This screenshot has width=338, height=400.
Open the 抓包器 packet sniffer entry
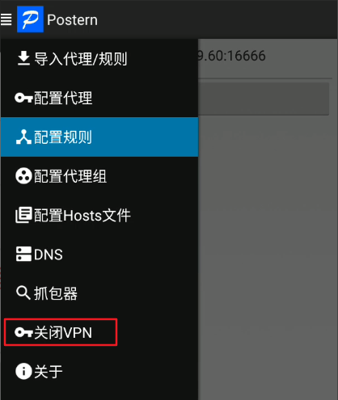tap(99, 293)
